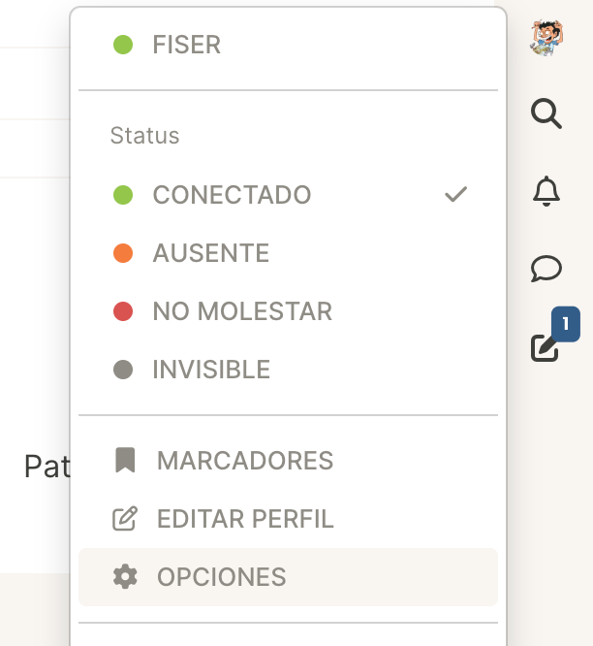Click the FISER username entry
Screen dimensions: 593x646
tap(186, 45)
